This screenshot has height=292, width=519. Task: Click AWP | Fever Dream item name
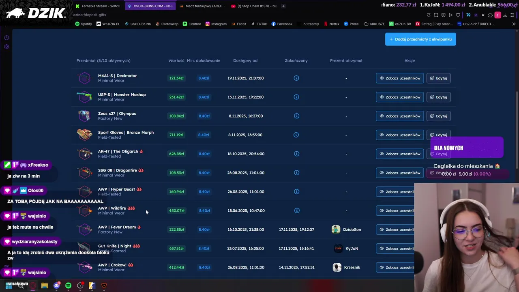[x=117, y=227]
